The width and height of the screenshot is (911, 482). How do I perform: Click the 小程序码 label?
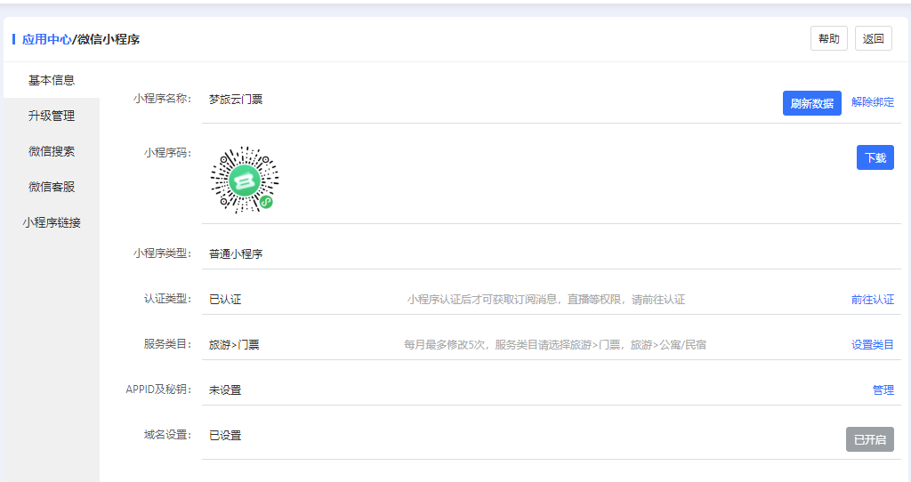pyautogui.click(x=168, y=153)
